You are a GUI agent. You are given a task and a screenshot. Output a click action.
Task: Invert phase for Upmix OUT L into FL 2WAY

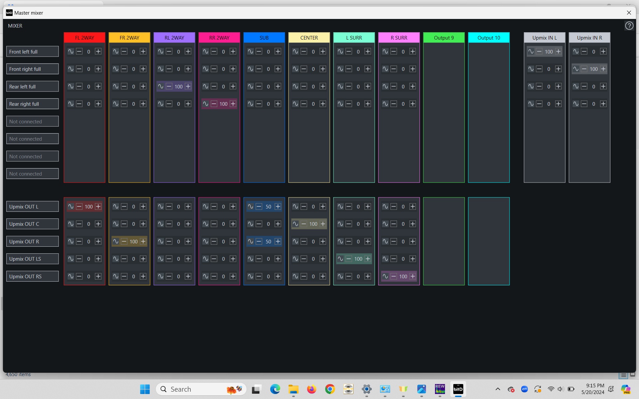(71, 206)
